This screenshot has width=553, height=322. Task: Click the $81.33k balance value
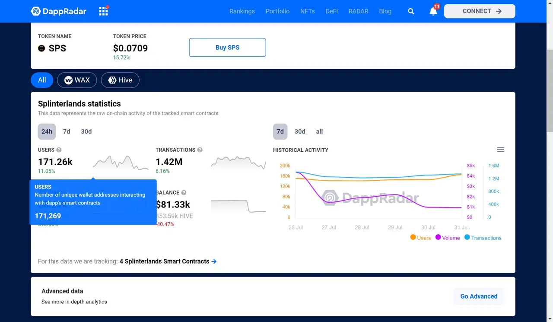[x=173, y=204]
